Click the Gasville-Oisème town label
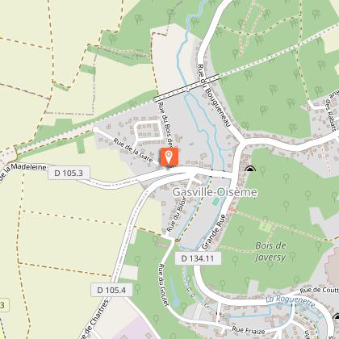Image resolution: width=339 pixels, height=339 pixels. coord(215,192)
